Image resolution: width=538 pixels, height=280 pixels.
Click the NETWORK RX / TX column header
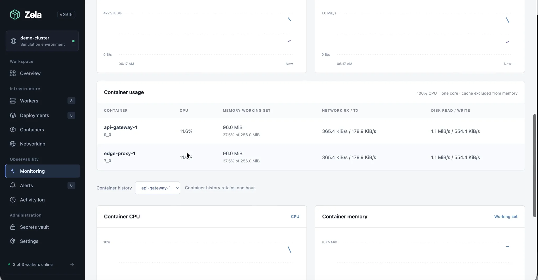coord(340,111)
